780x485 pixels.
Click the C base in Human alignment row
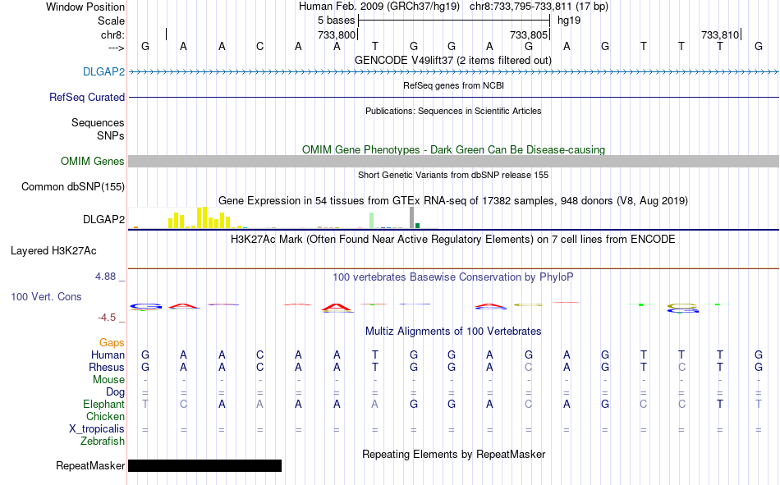tap(259, 355)
